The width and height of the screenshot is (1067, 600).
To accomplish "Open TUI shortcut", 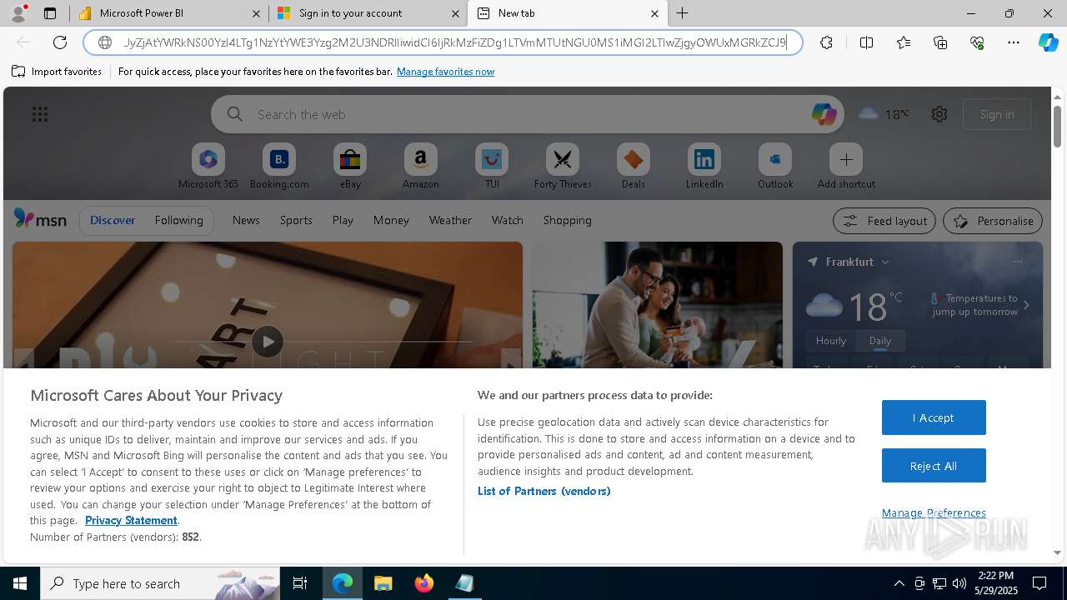I will [x=492, y=167].
